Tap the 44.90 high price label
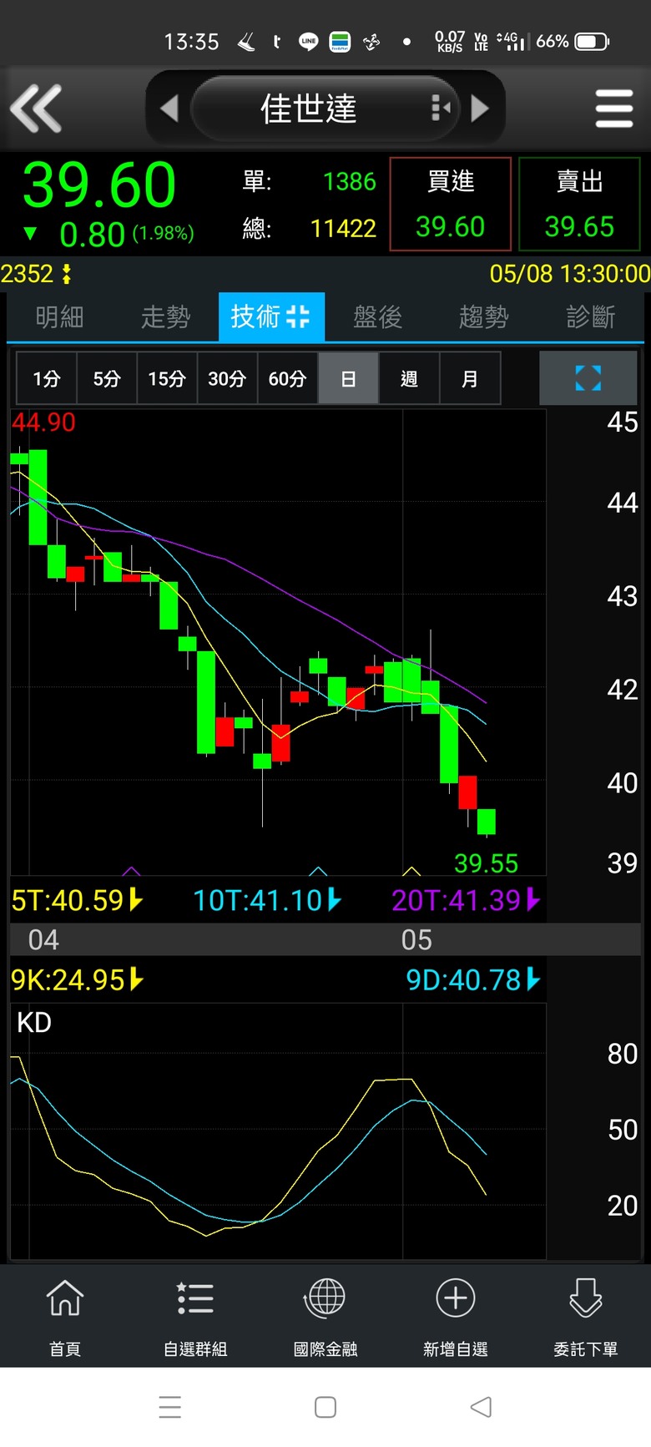 (x=43, y=422)
